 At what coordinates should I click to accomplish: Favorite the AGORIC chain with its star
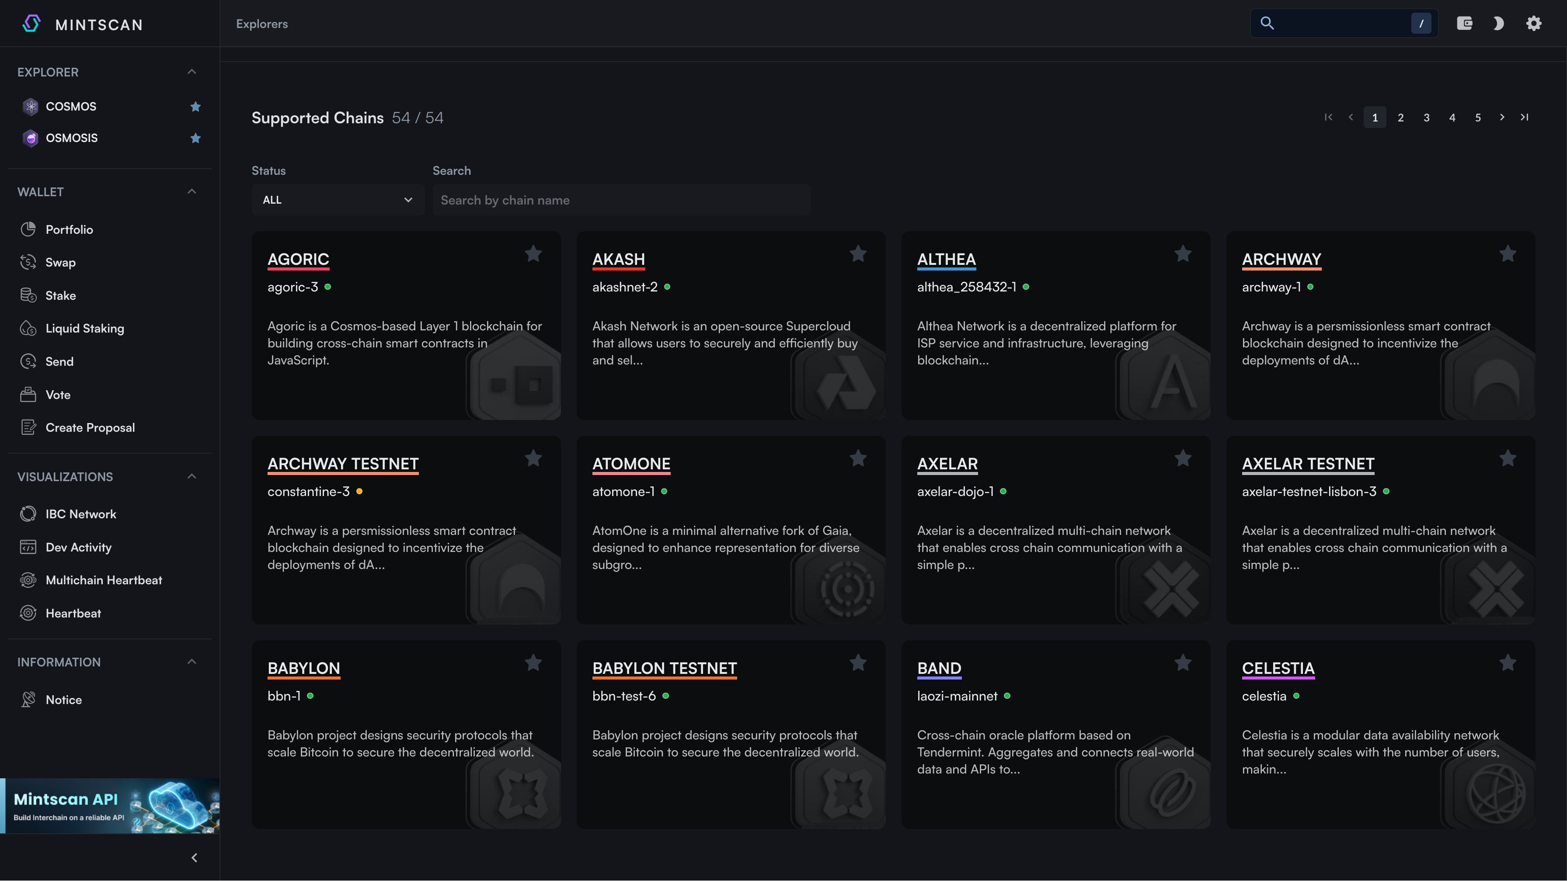(x=533, y=253)
